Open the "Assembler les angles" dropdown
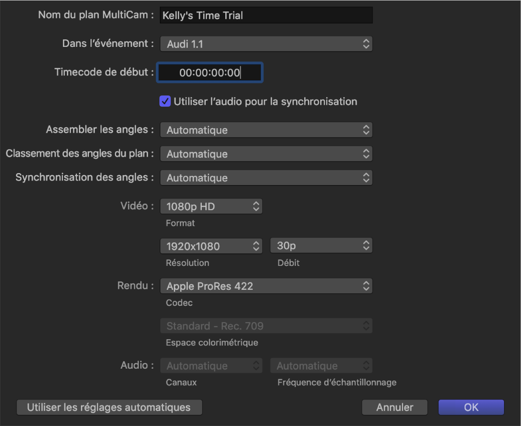 pyautogui.click(x=266, y=130)
